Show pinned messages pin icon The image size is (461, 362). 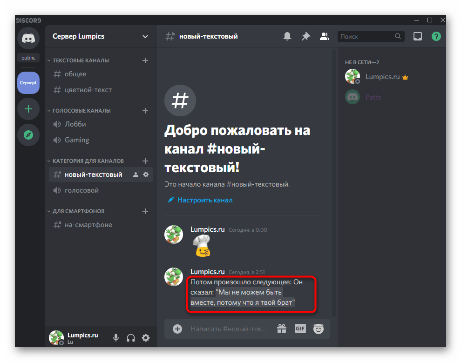tap(306, 36)
